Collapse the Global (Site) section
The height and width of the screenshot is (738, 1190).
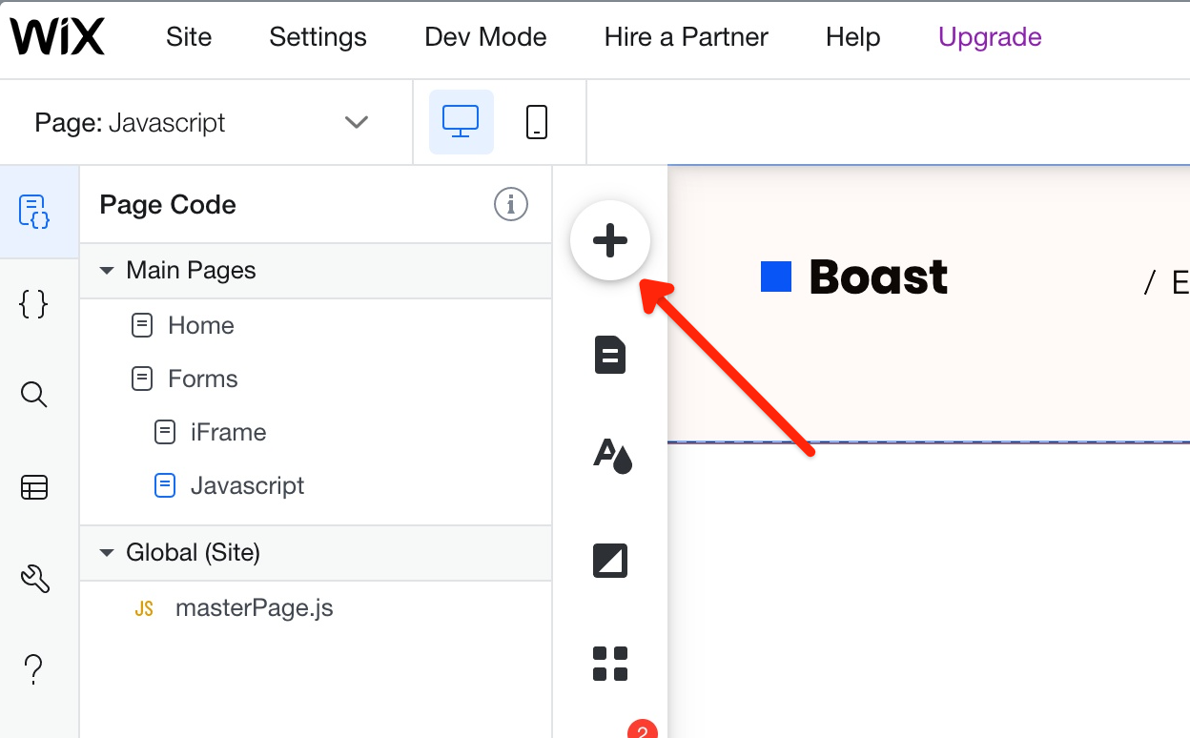click(107, 553)
